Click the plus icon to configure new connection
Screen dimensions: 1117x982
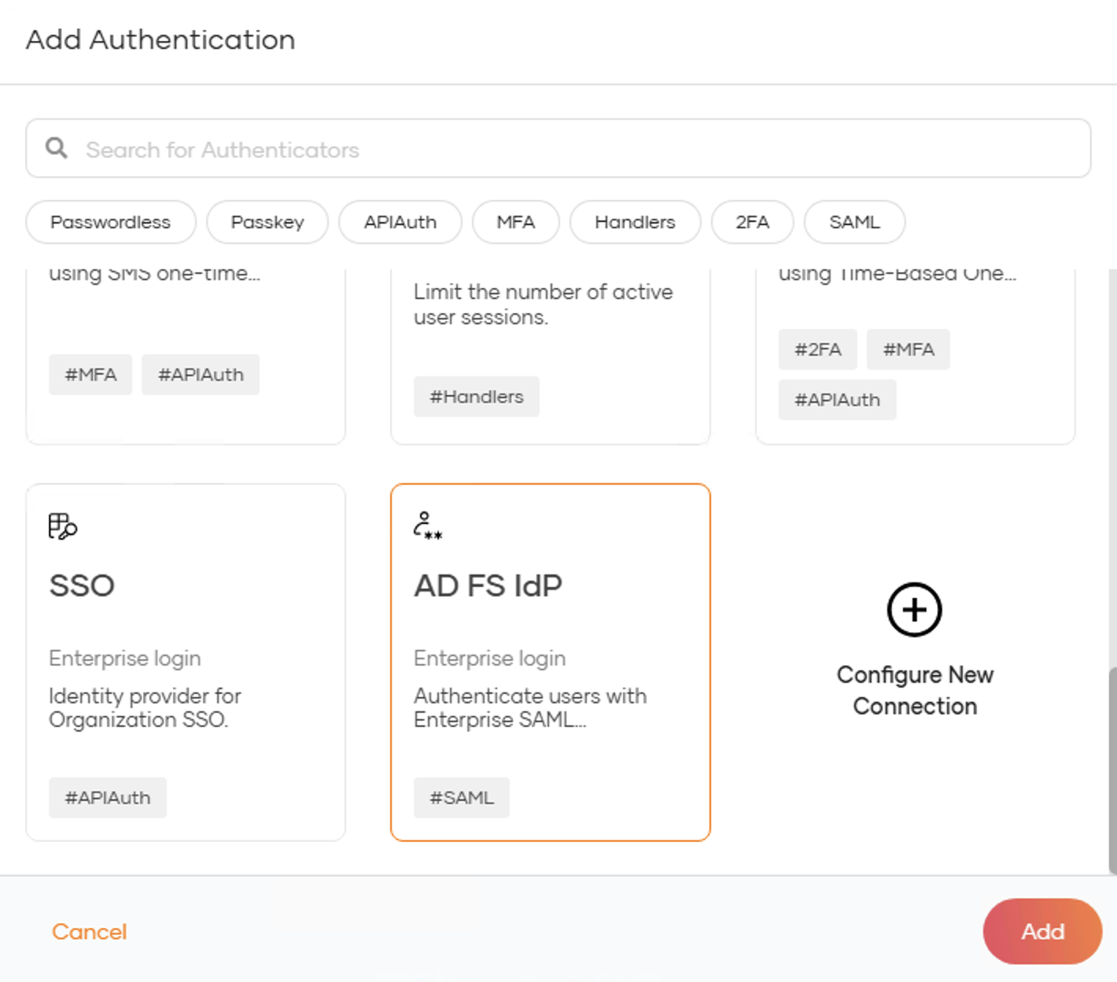pyautogui.click(x=913, y=609)
